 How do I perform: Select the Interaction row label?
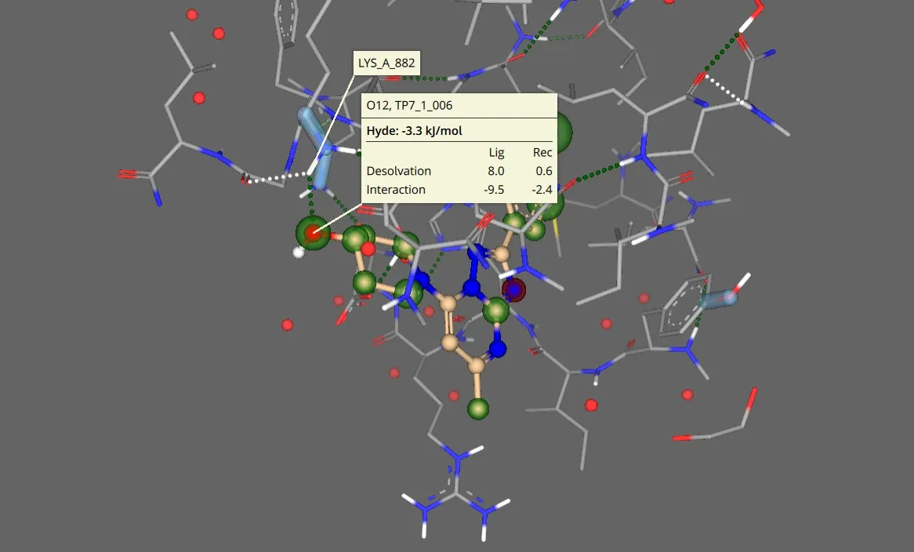click(x=396, y=190)
